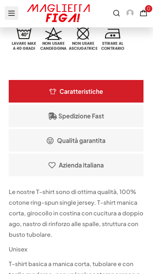Open the user account avatar

coord(130,13)
